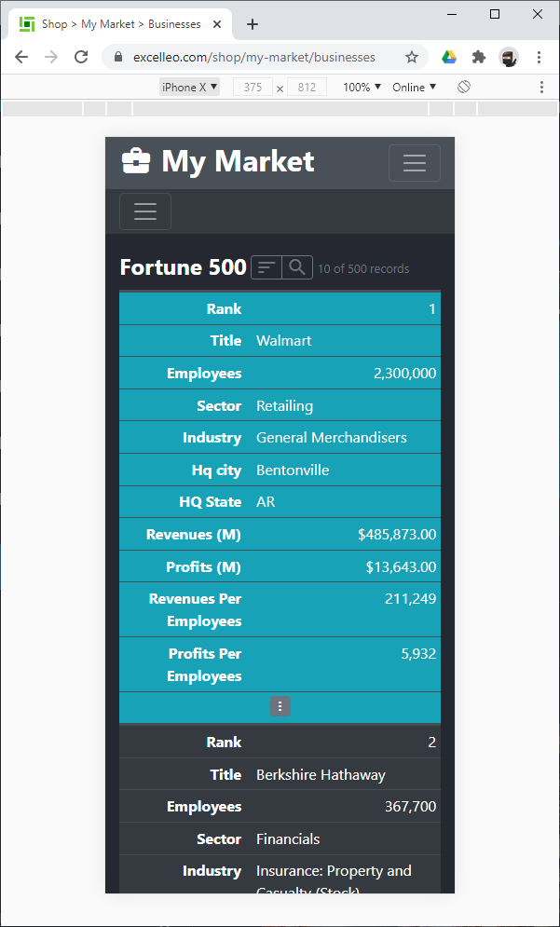Click the browser forward arrow
Image resolution: width=560 pixels, height=927 pixels.
[51, 57]
